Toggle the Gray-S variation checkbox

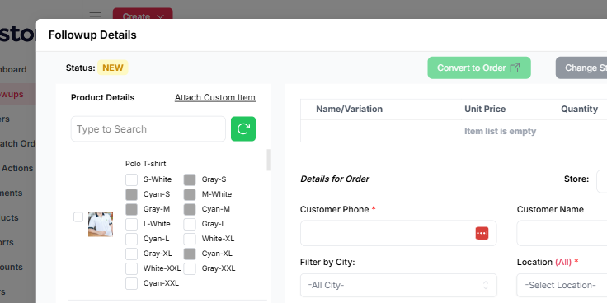[x=190, y=179]
